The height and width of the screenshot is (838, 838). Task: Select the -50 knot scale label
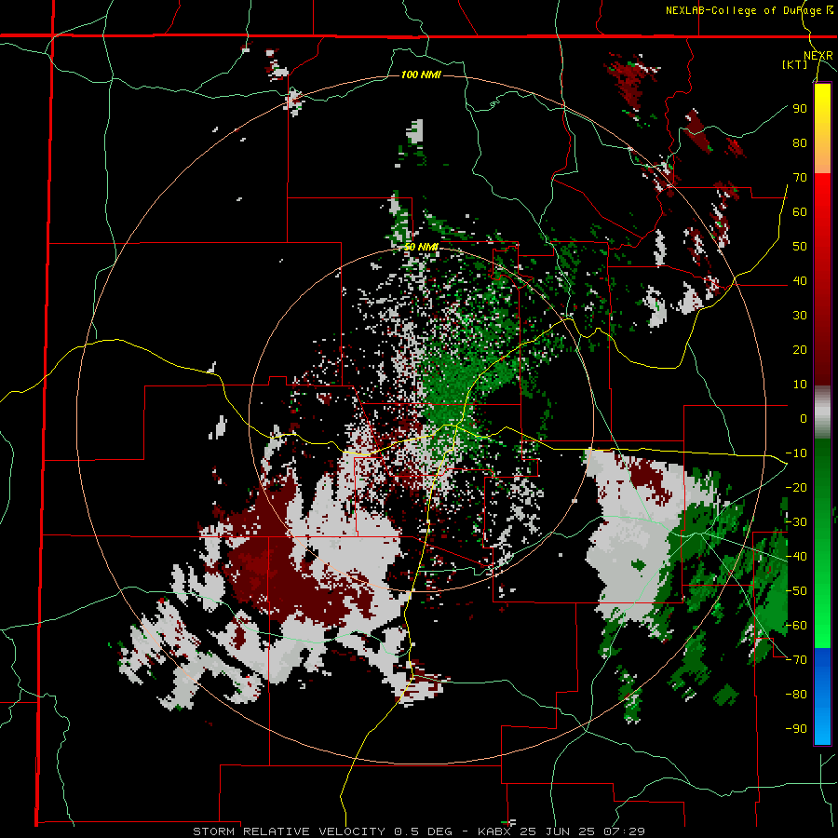(x=796, y=591)
